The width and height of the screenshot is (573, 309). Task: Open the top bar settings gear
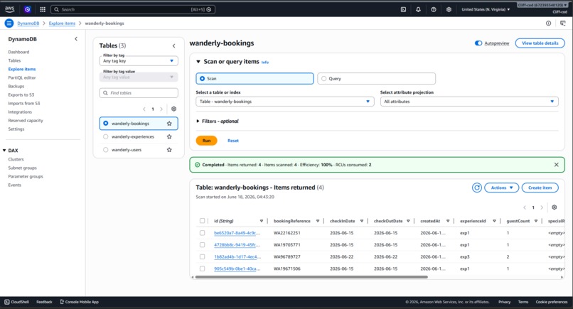[x=449, y=9]
